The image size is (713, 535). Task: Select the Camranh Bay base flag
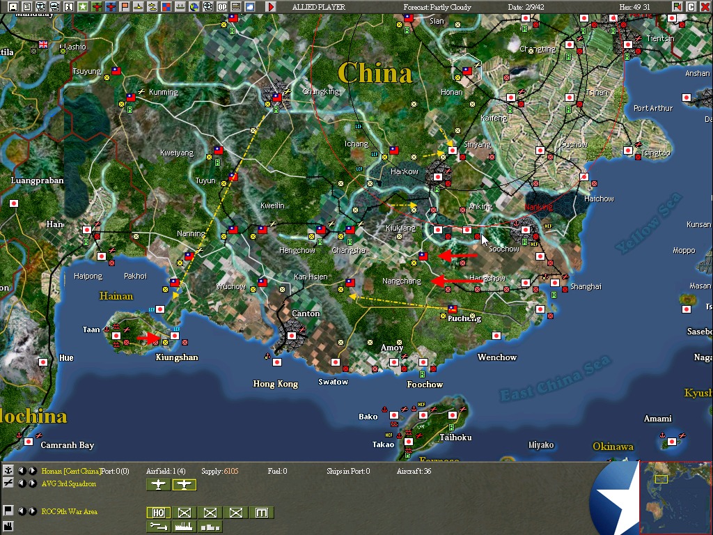pyautogui.click(x=29, y=441)
